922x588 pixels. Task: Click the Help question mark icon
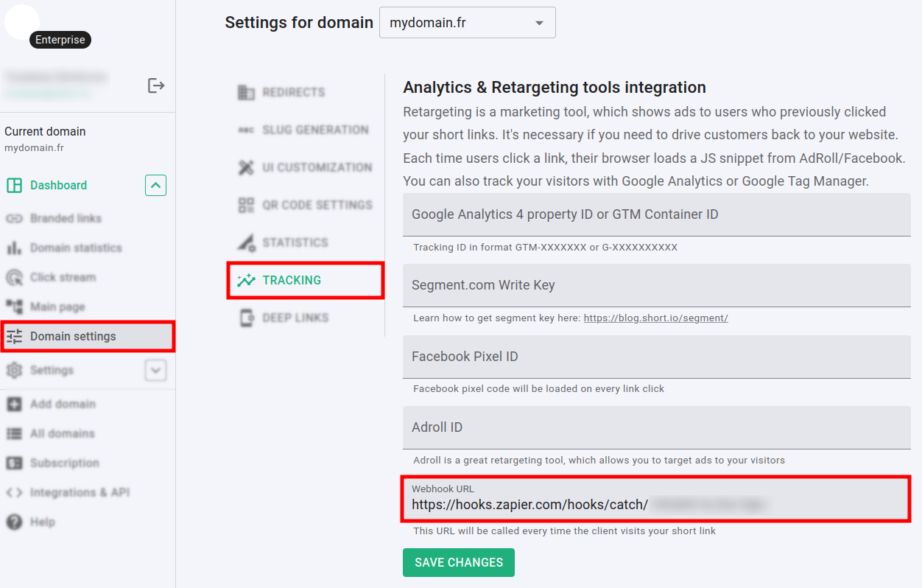14,522
